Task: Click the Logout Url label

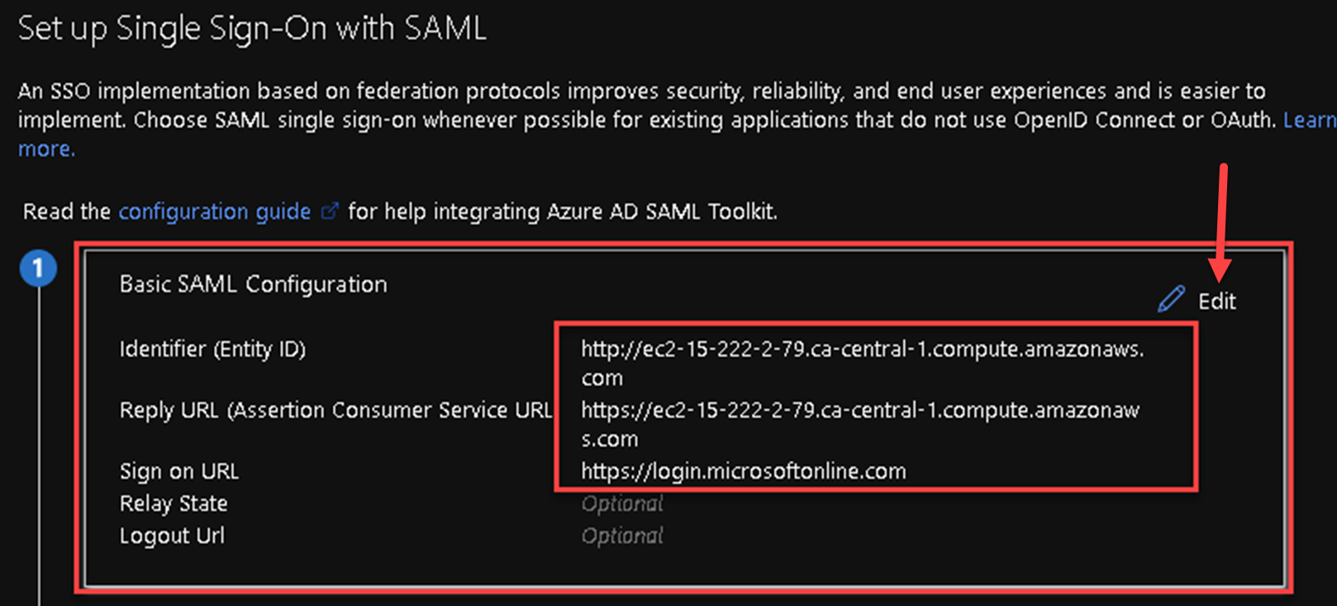Action: click(172, 536)
